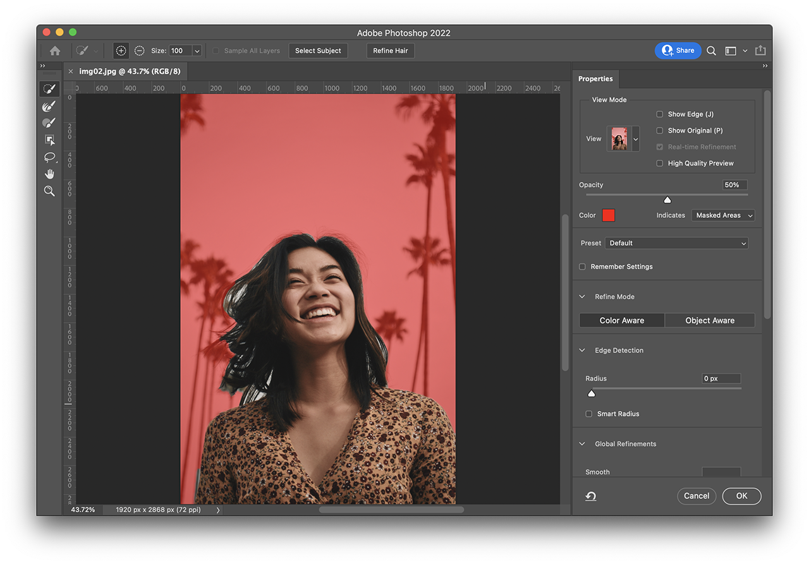Open the status bar info arrow
This screenshot has width=809, height=564.
click(218, 510)
